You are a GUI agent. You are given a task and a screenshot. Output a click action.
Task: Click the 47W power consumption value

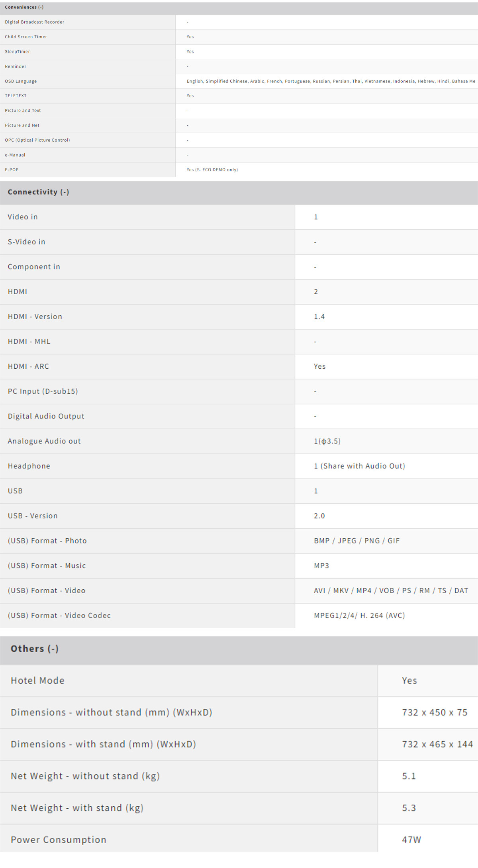coord(411,840)
